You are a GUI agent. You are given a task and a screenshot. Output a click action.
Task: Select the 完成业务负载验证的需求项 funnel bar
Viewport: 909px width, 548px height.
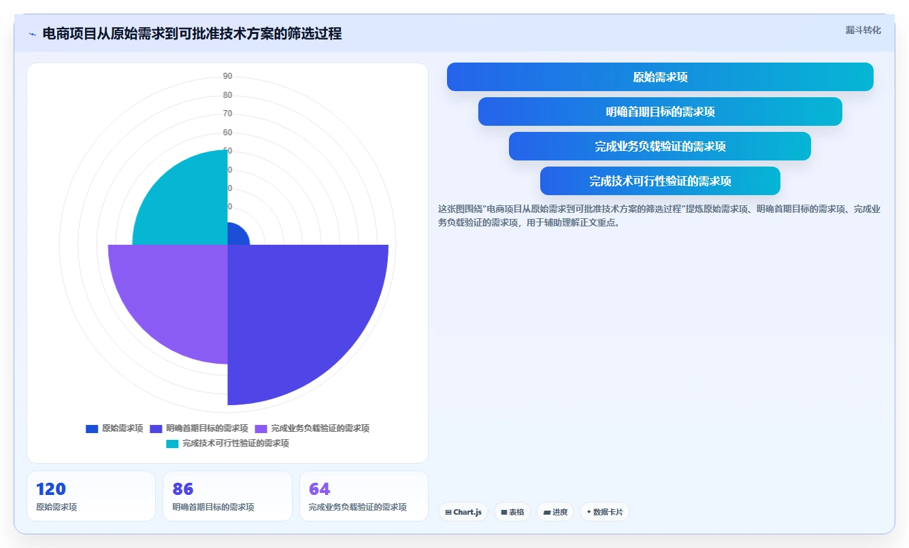coord(660,146)
